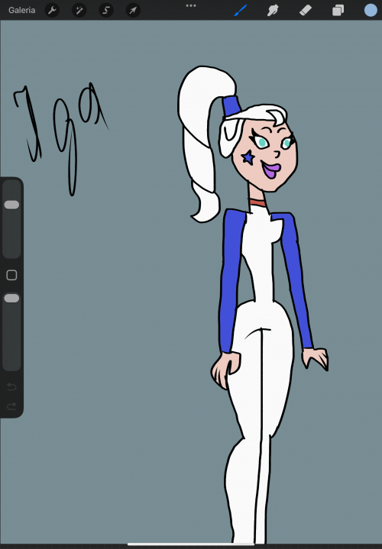Open the Actions wrench menu
The image size is (382, 549).
pos(52,10)
